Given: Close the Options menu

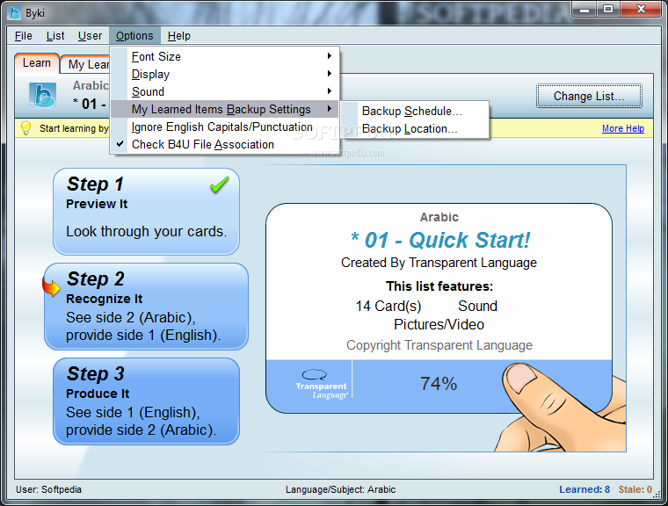Looking at the screenshot, I should tap(134, 36).
